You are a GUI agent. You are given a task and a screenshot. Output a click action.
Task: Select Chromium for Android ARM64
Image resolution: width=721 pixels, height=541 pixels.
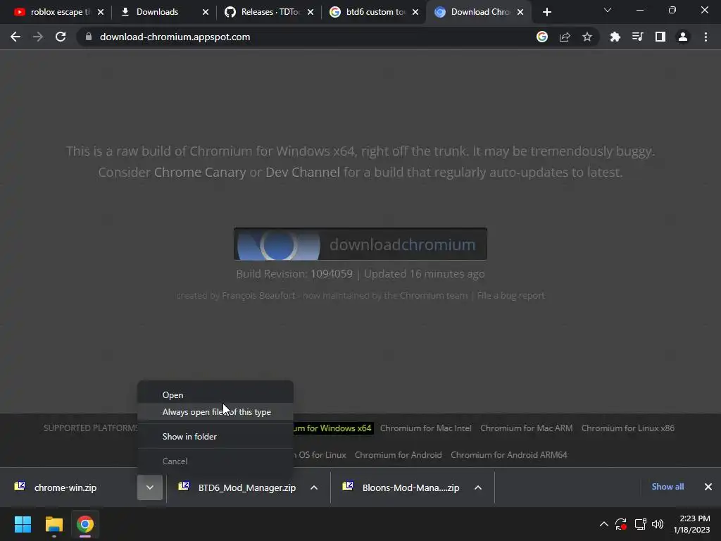(x=509, y=454)
